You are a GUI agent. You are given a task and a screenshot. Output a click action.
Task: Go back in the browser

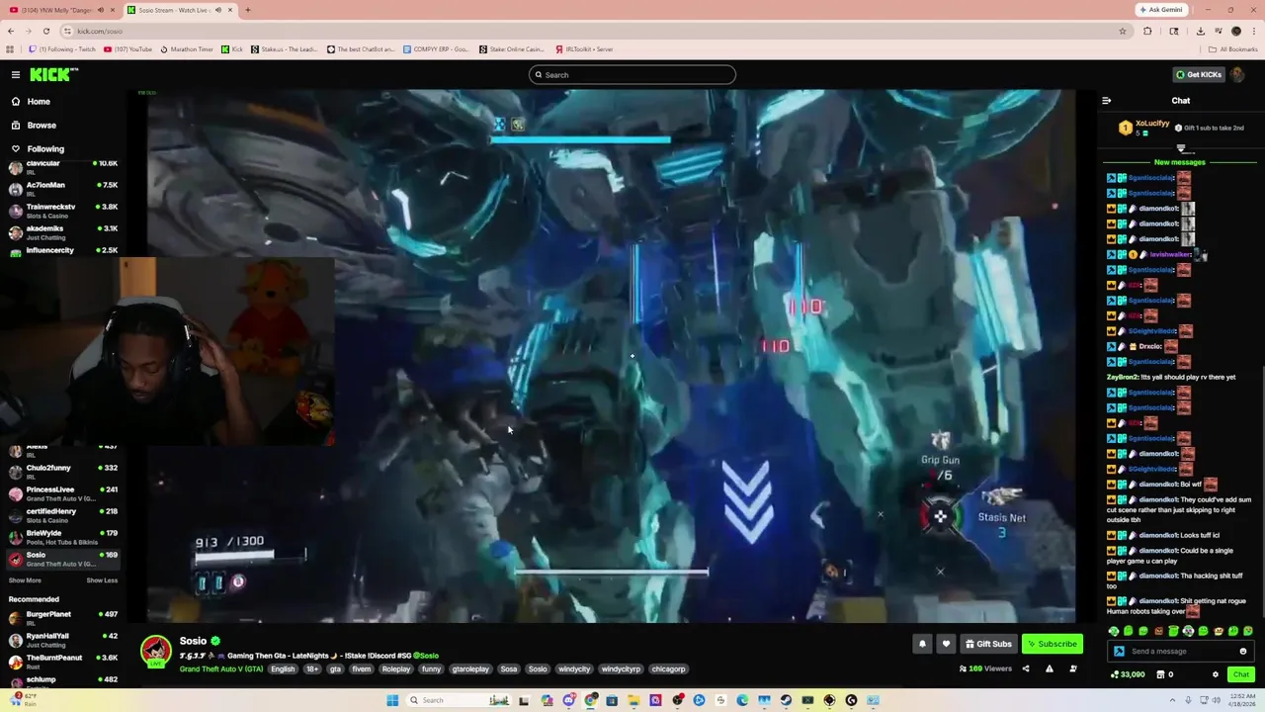coord(11,31)
